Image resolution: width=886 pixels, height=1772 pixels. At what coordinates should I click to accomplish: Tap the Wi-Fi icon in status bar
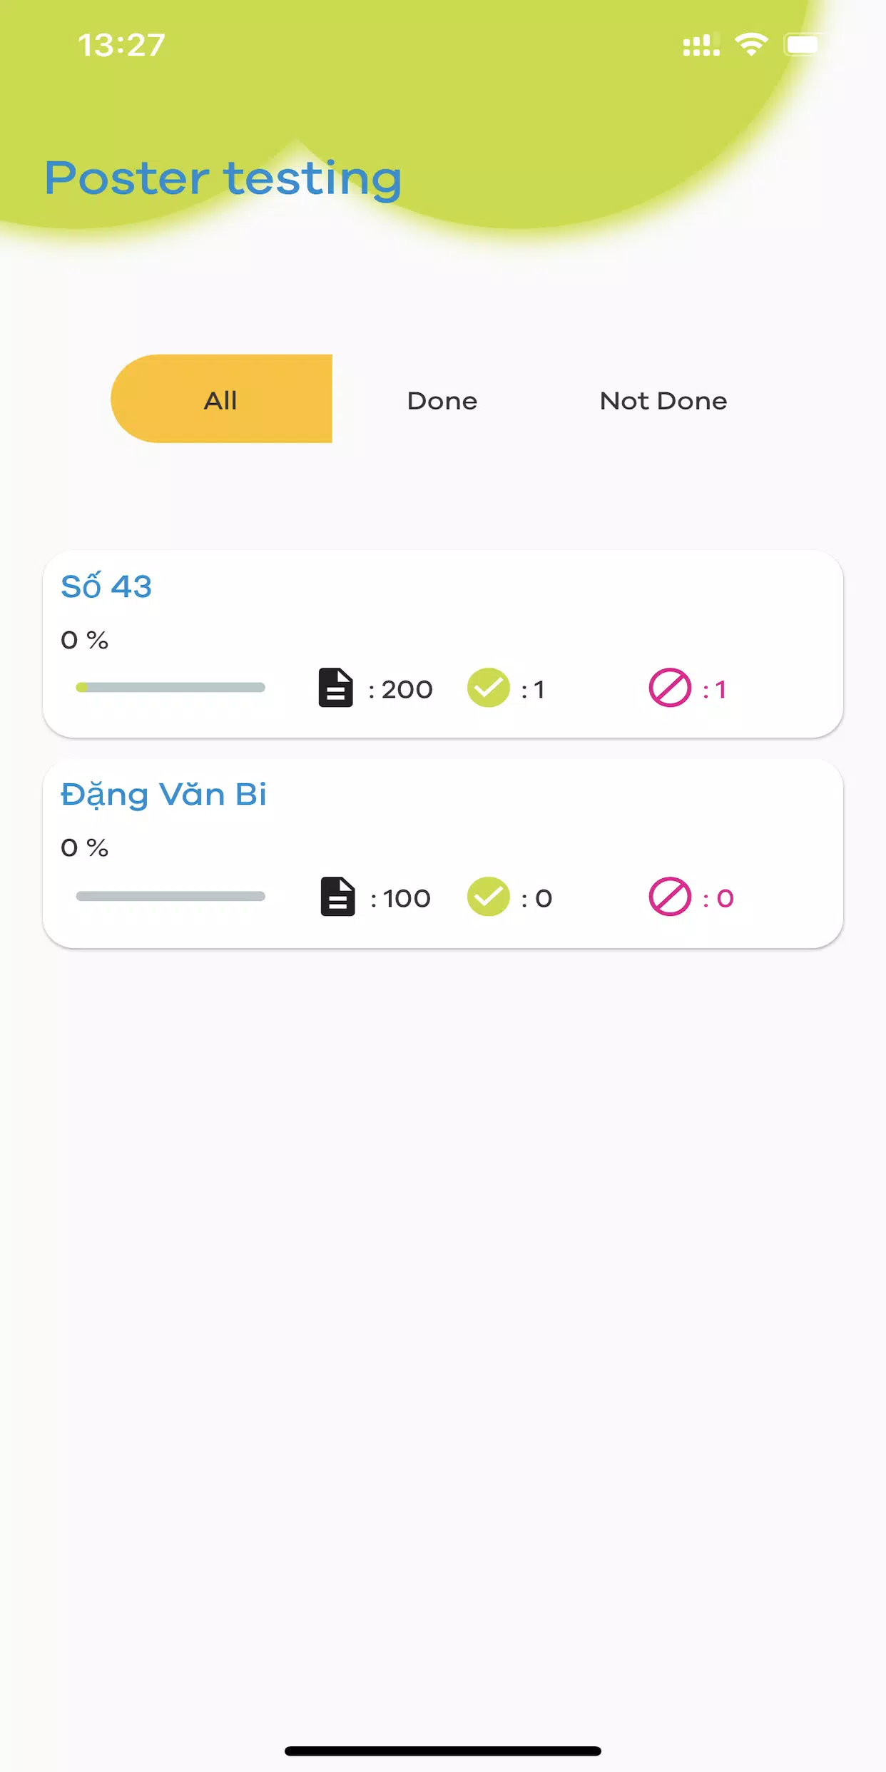pos(751,45)
